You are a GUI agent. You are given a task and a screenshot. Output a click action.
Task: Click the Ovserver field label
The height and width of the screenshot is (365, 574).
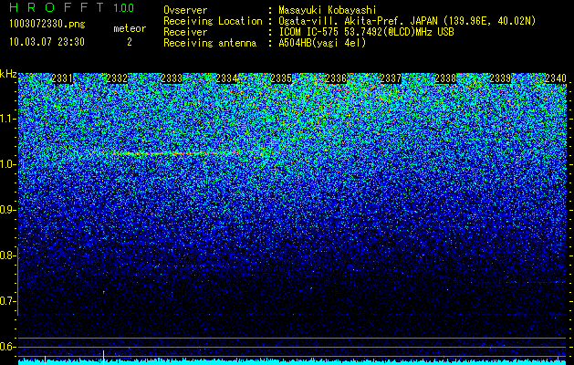185,11
